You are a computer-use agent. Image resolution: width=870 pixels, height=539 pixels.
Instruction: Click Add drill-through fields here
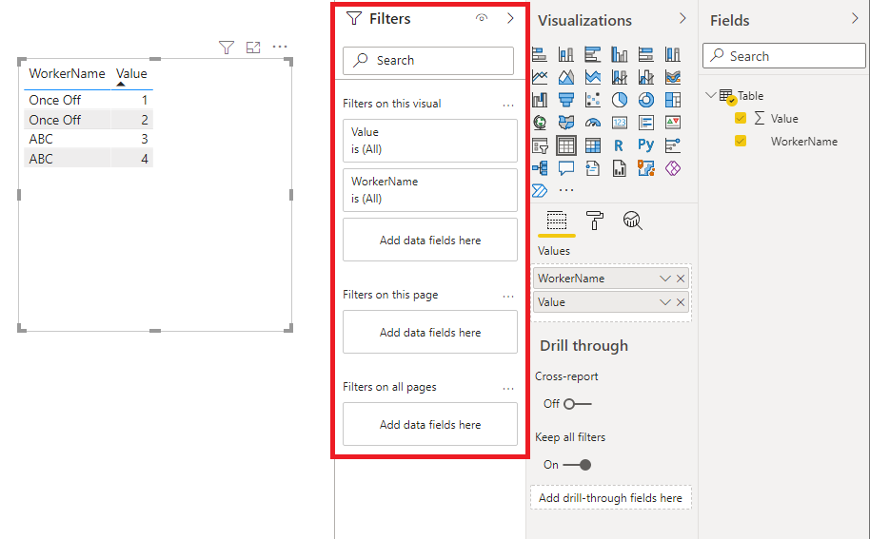(610, 497)
